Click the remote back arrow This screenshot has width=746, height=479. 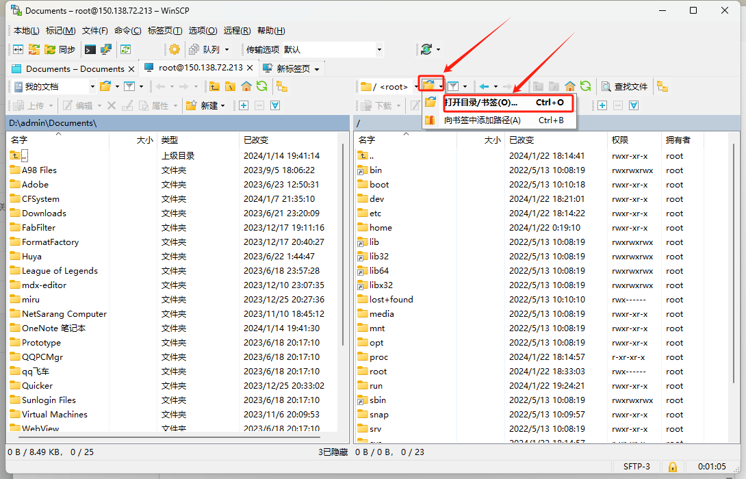tap(485, 87)
